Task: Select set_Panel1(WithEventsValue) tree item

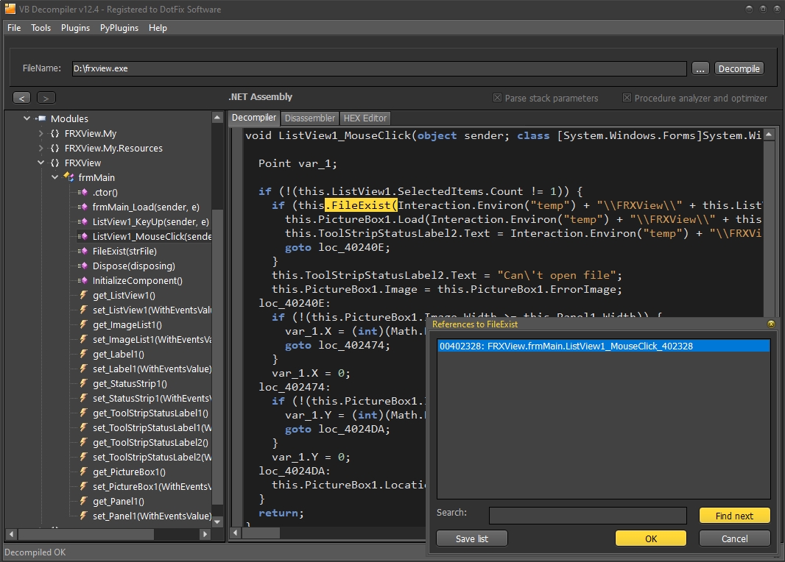Action: (152, 516)
